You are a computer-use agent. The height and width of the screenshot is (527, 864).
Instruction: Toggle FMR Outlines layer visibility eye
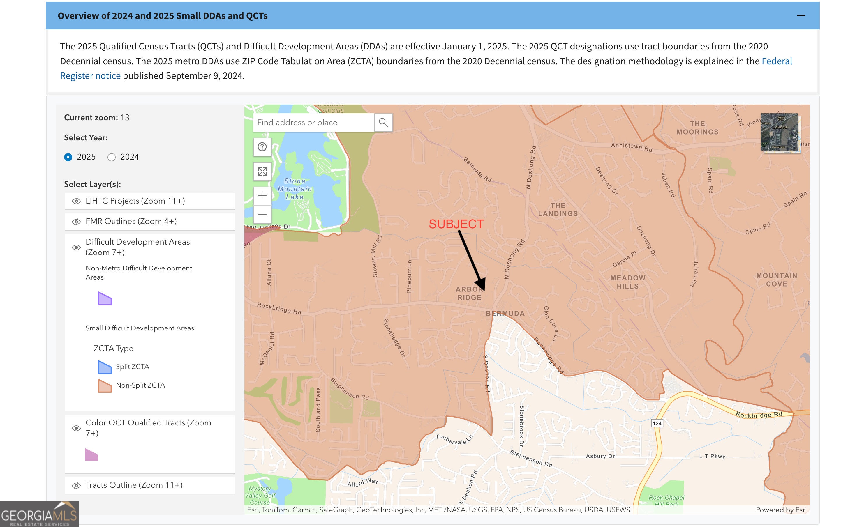[76, 222]
